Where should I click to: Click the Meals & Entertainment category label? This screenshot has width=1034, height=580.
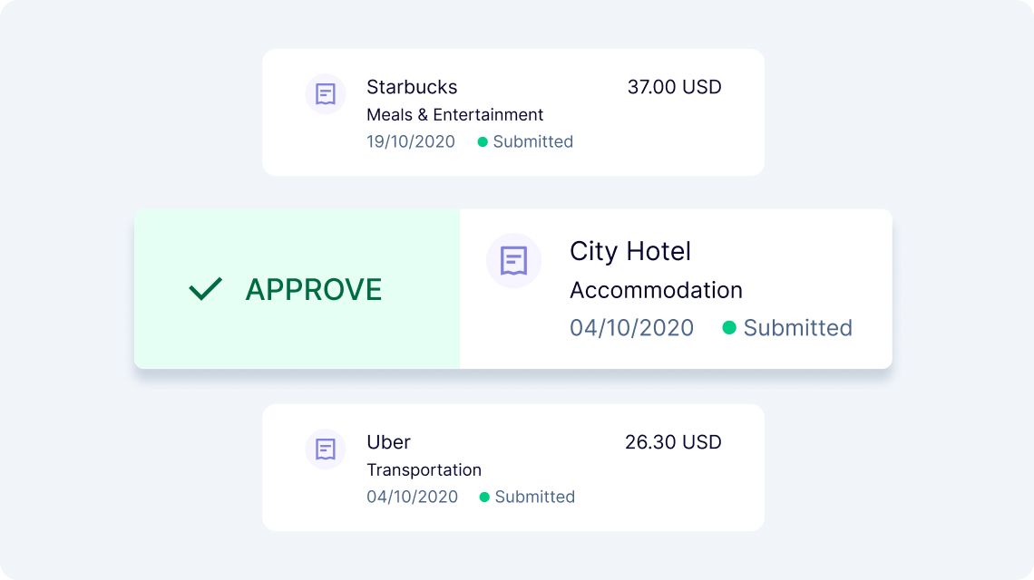pyautogui.click(x=454, y=114)
